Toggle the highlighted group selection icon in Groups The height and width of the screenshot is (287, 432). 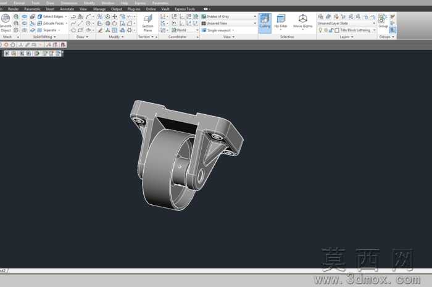[393, 30]
